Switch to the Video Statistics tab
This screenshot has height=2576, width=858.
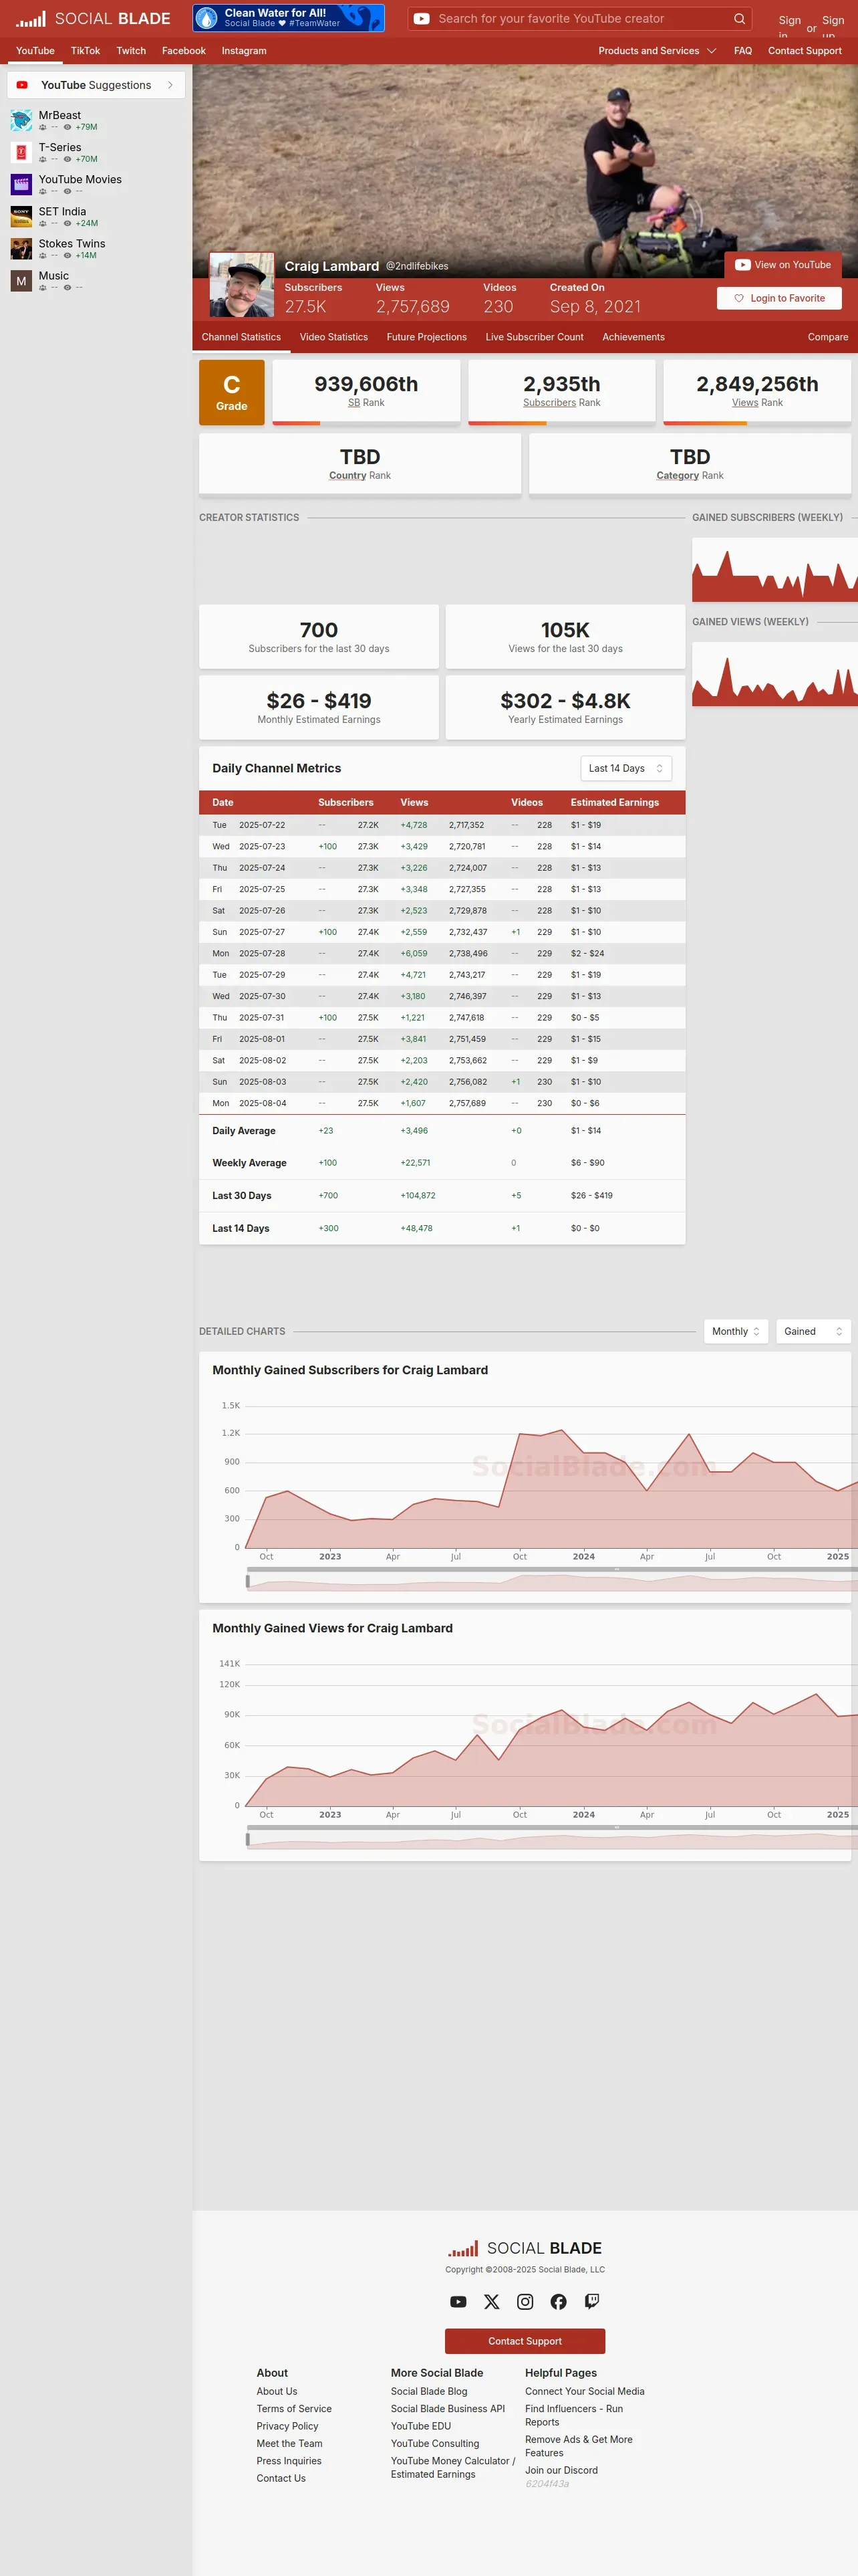333,337
